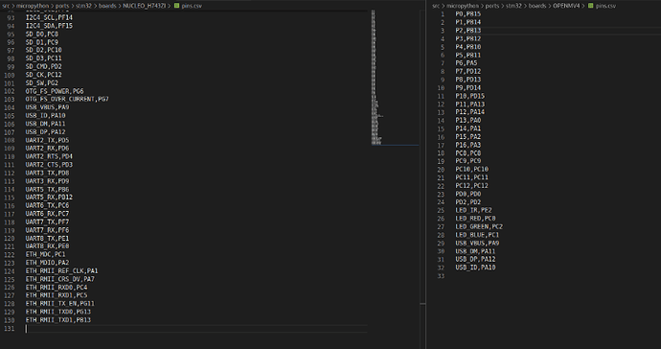Click the pins.csv file icon in right breadcrumb
Image resolution: width=661 pixels, height=349 pixels.
tap(591, 6)
